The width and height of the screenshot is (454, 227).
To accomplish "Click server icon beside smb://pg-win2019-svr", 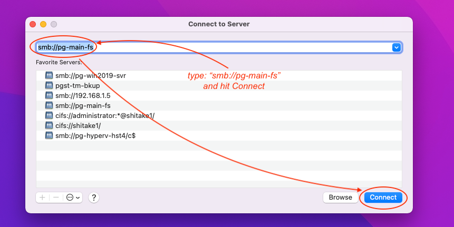I will coord(49,75).
